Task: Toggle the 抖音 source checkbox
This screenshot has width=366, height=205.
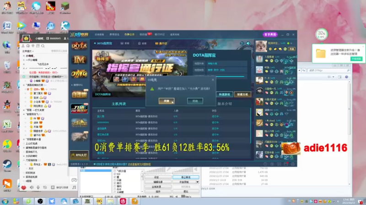Action: 115,180
